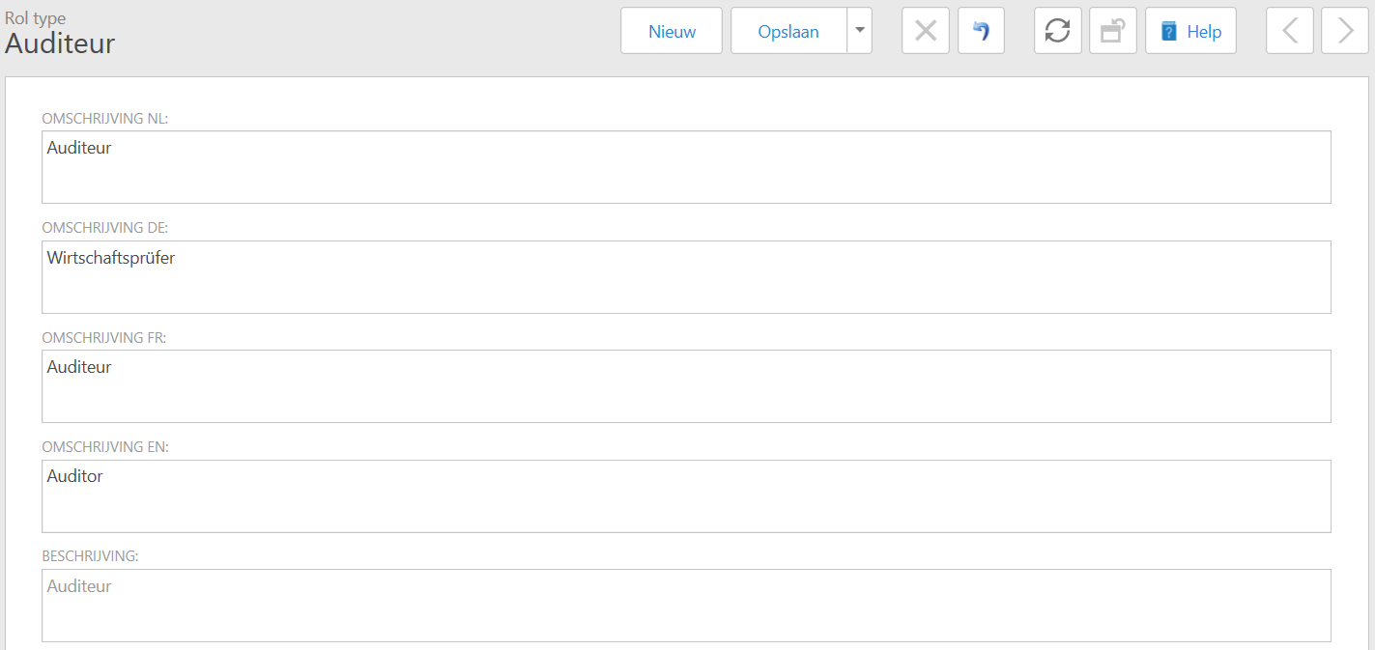
Task: Click the OMSCHRIJVING NL label
Action: pos(105,119)
